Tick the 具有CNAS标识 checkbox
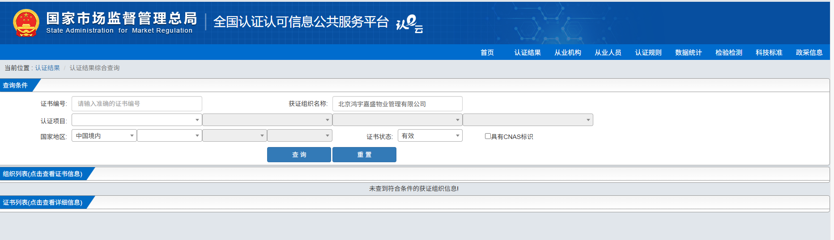This screenshot has width=834, height=240. 488,136
